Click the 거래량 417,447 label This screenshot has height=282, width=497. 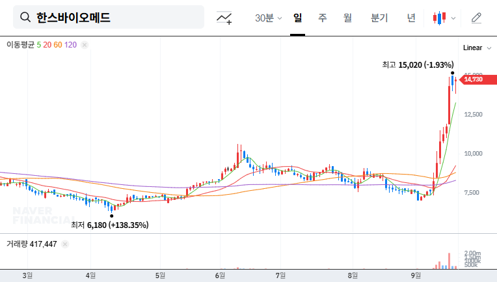pyautogui.click(x=32, y=244)
